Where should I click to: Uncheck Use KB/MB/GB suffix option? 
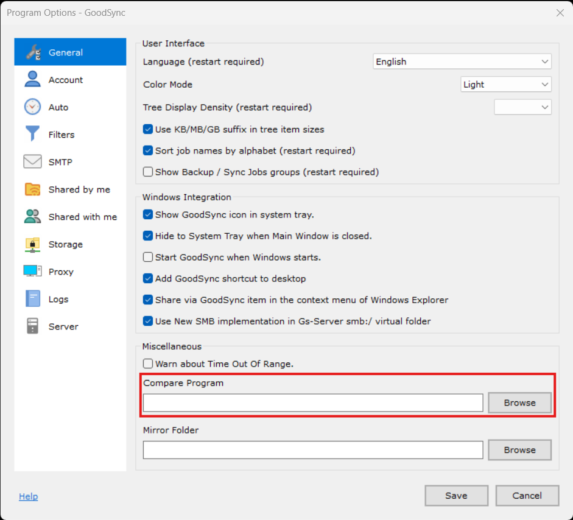pos(148,130)
